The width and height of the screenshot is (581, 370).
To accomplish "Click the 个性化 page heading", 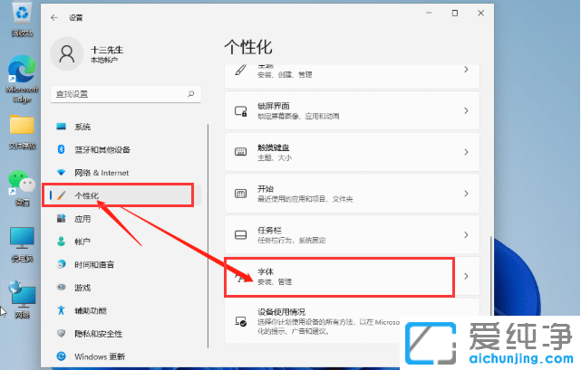I will pyautogui.click(x=248, y=47).
